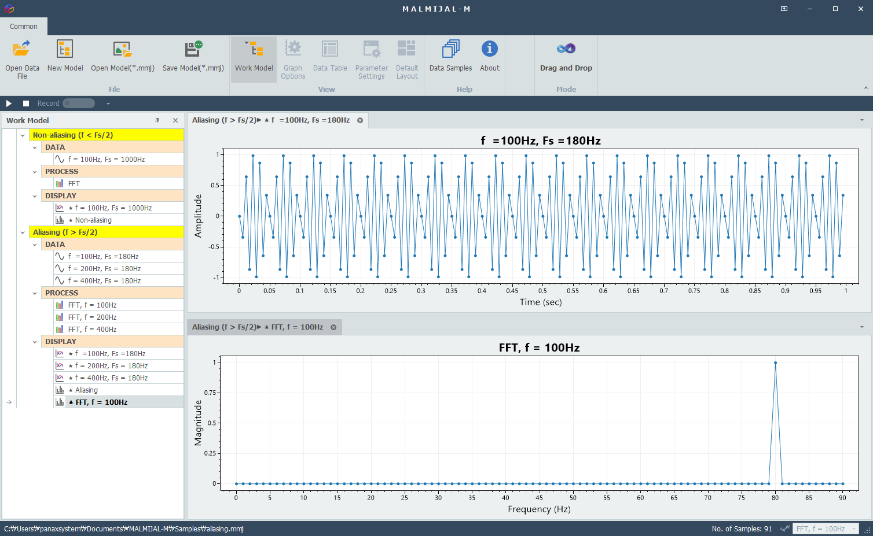Close the Work Model panel

tap(175, 120)
